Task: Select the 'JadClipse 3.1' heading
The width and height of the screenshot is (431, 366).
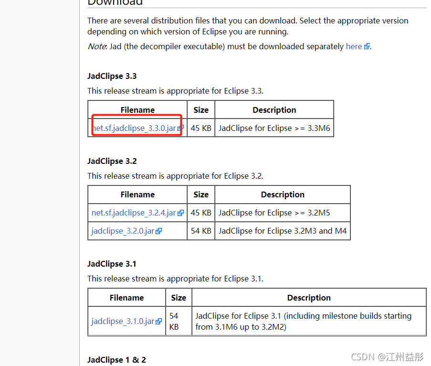Action: [112, 264]
